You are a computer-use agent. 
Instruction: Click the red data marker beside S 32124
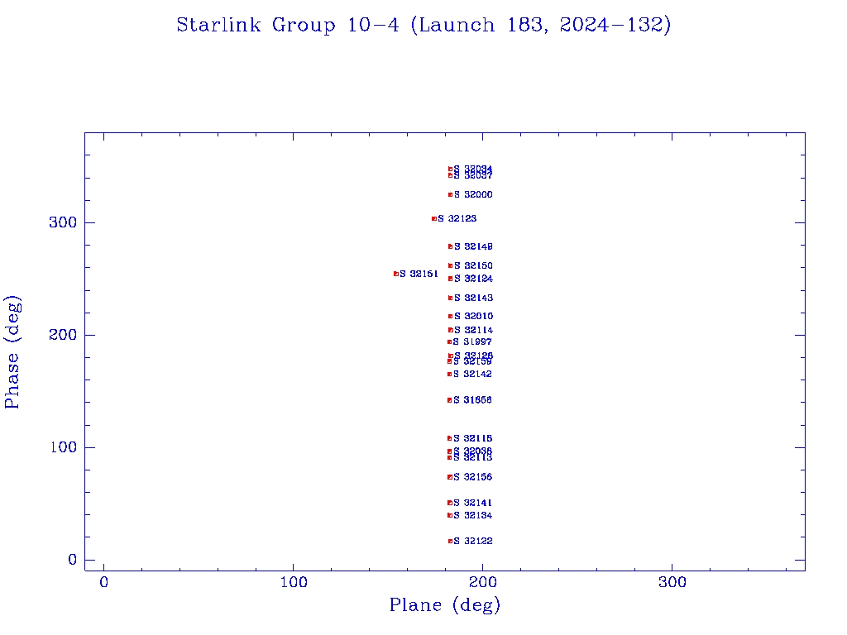click(x=450, y=279)
